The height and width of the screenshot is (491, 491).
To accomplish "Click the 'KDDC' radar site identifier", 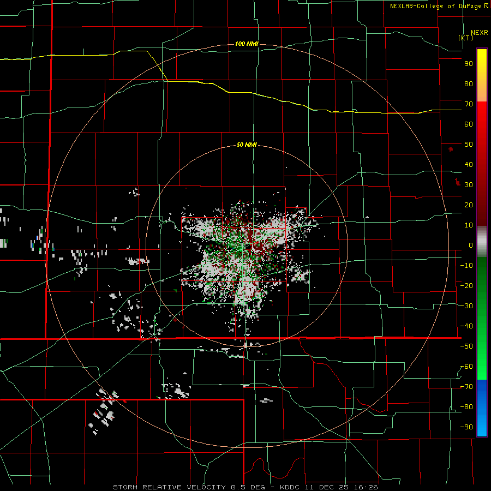I will point(289,487).
